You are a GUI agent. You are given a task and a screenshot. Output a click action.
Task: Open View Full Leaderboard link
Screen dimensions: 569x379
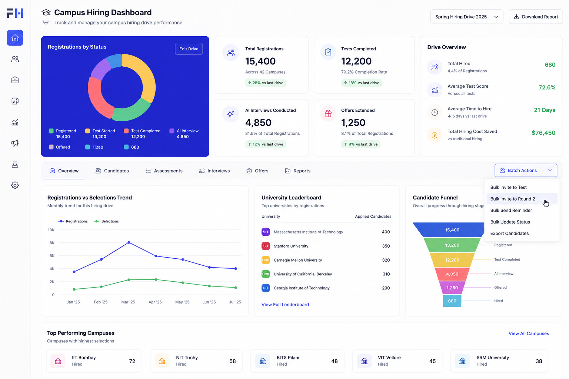tap(285, 305)
